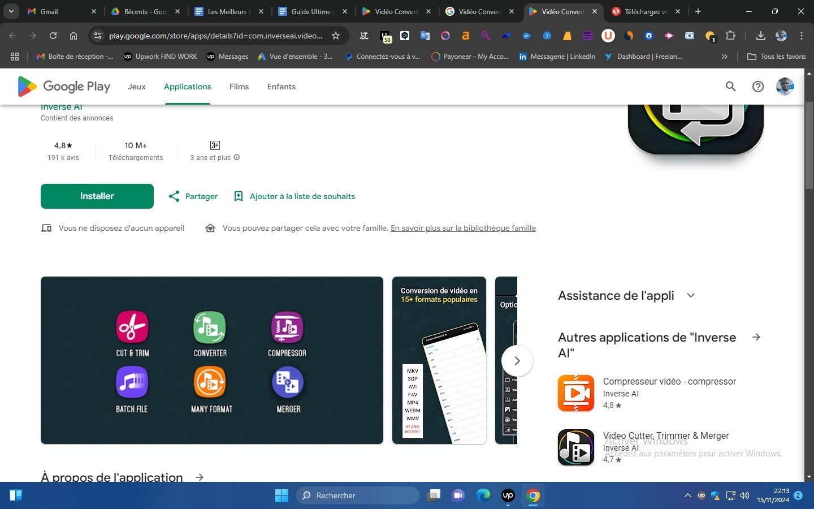The width and height of the screenshot is (814, 509).
Task: Open the features screenshot thumbnail
Action: 212,360
